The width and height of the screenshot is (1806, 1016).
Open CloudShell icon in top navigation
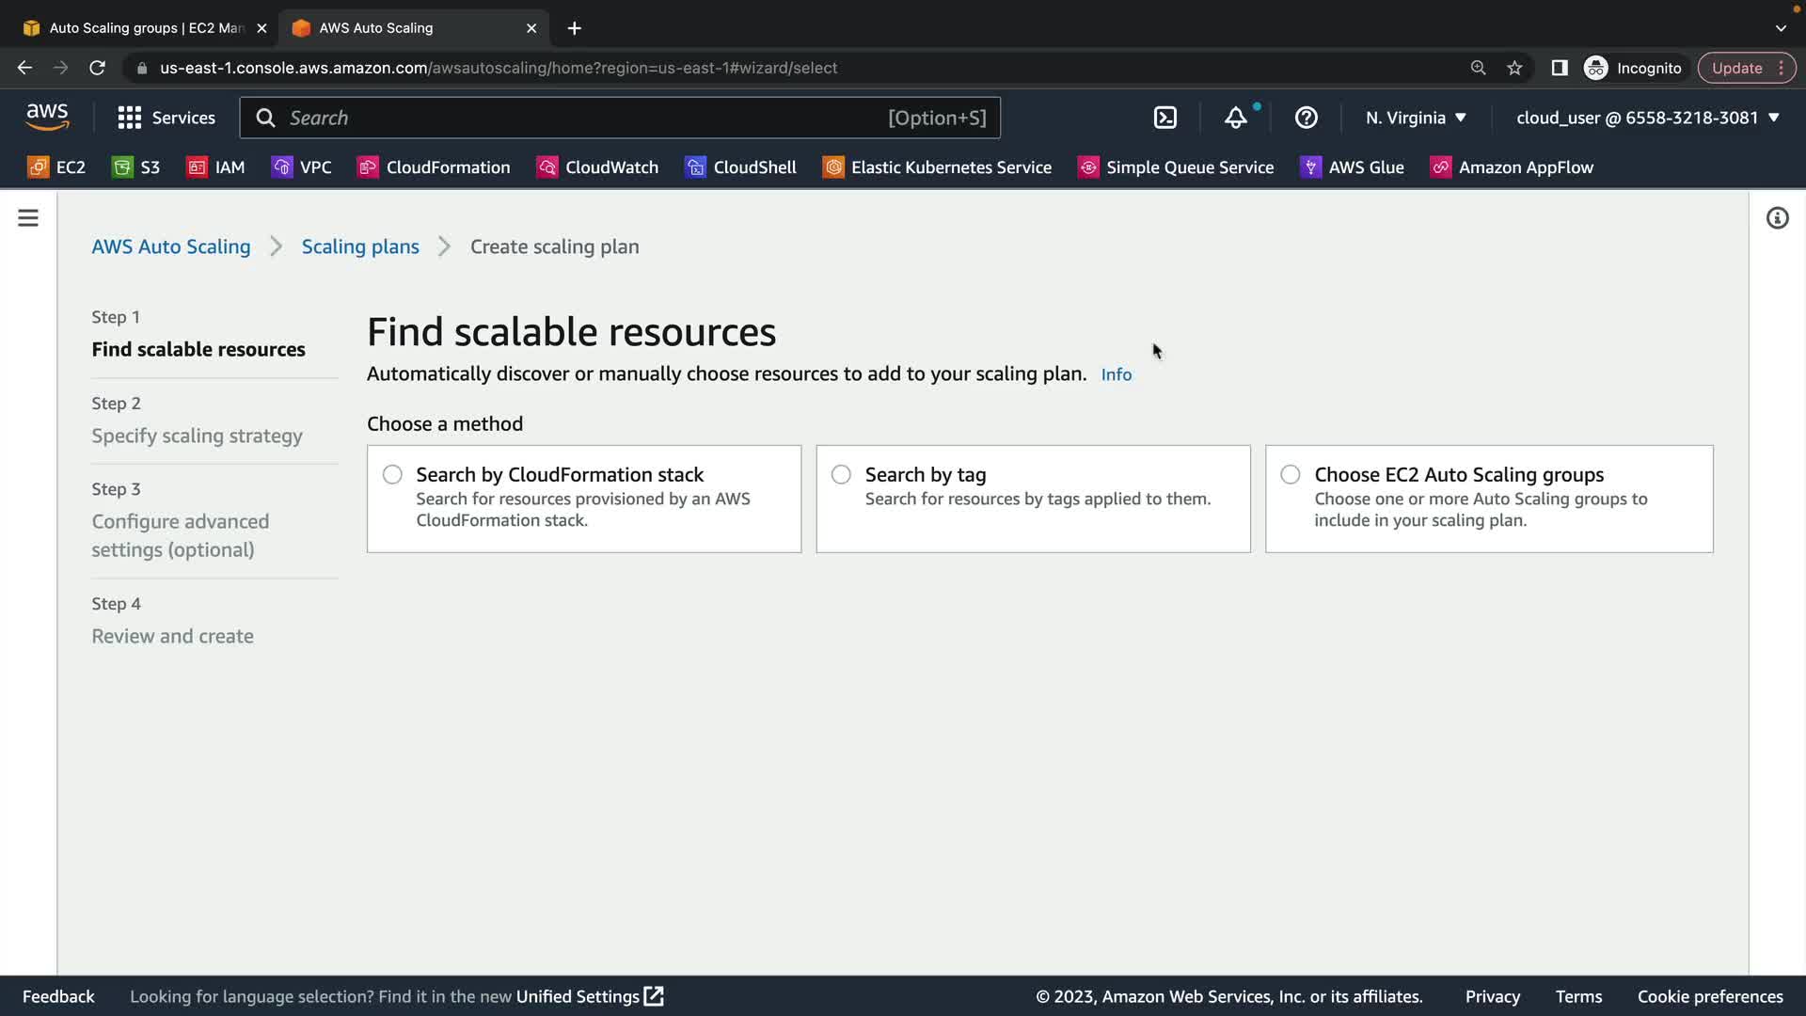pos(1164,118)
